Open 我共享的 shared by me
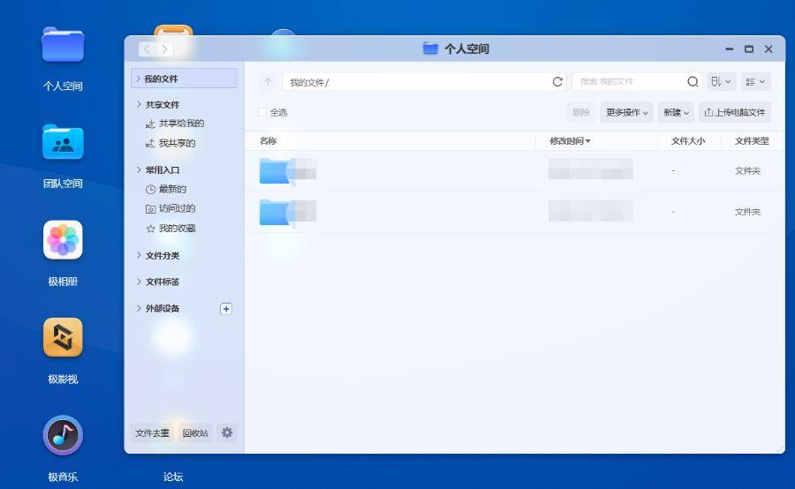This screenshot has height=489, width=795. pyautogui.click(x=170, y=143)
